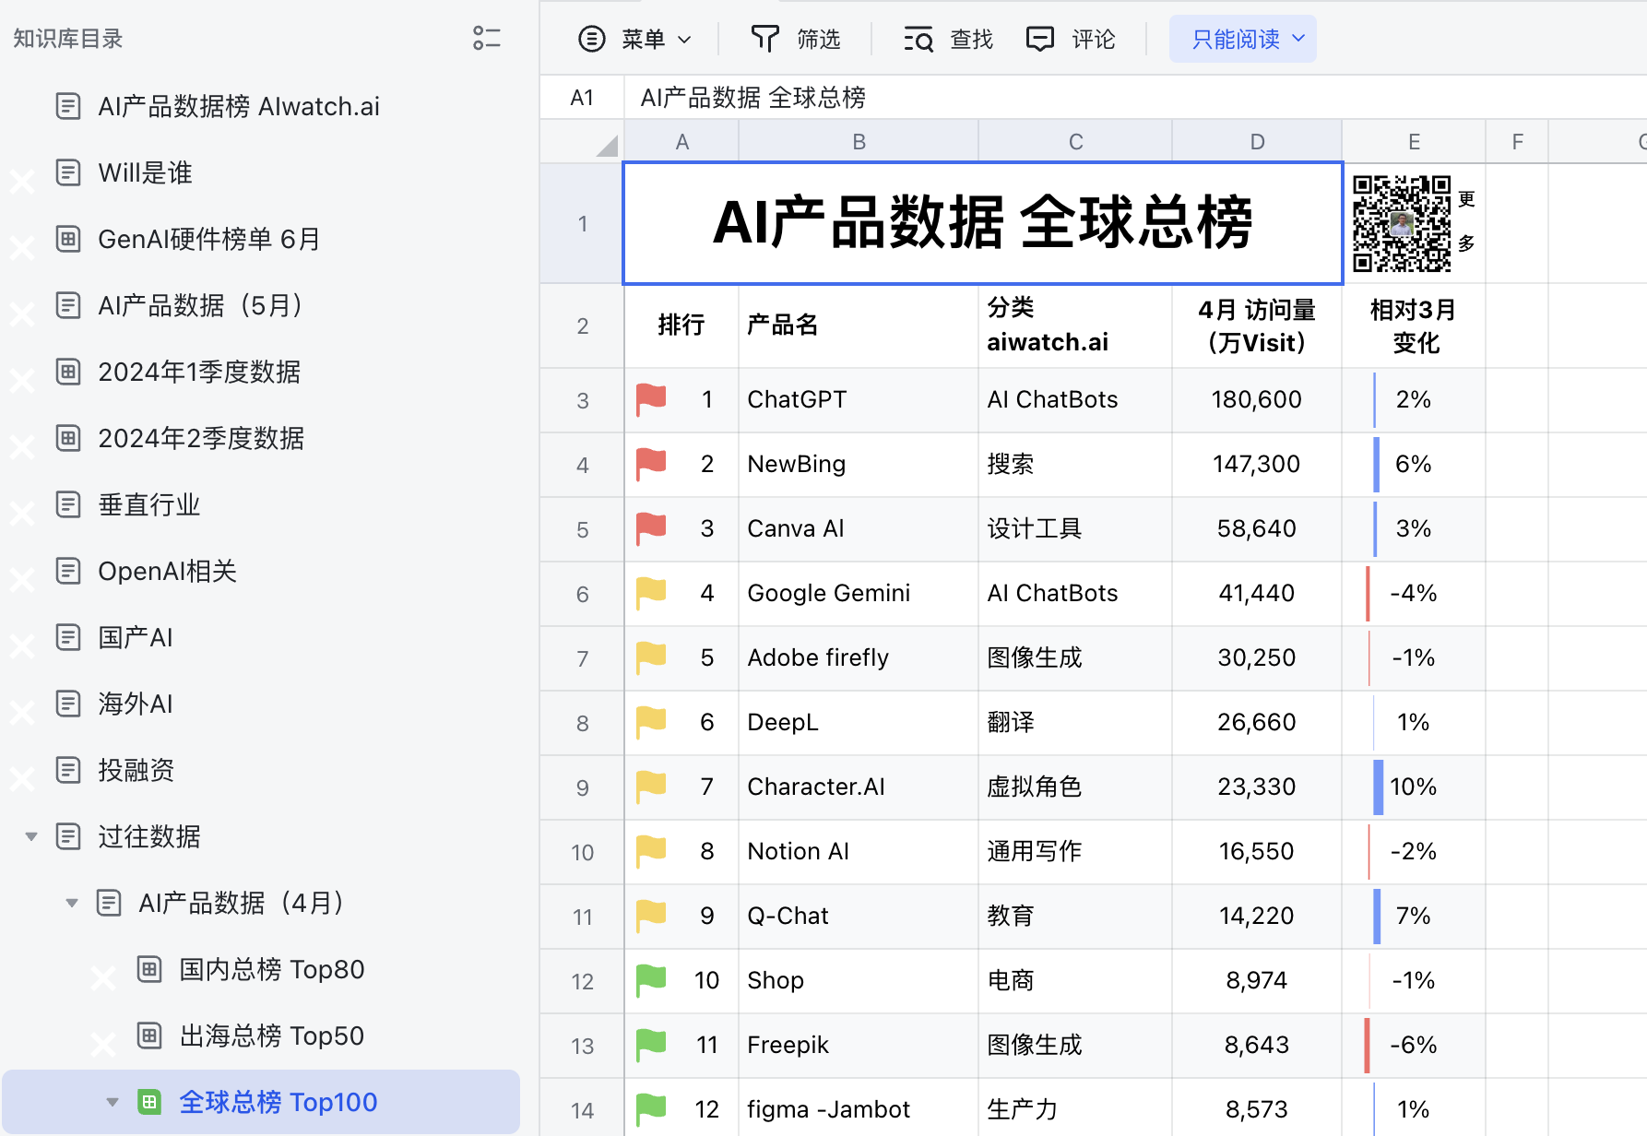Click the 4月 访问量 column heading cell

click(x=1257, y=325)
